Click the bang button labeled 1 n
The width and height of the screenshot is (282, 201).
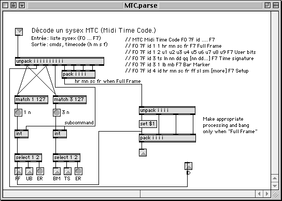click(18, 113)
